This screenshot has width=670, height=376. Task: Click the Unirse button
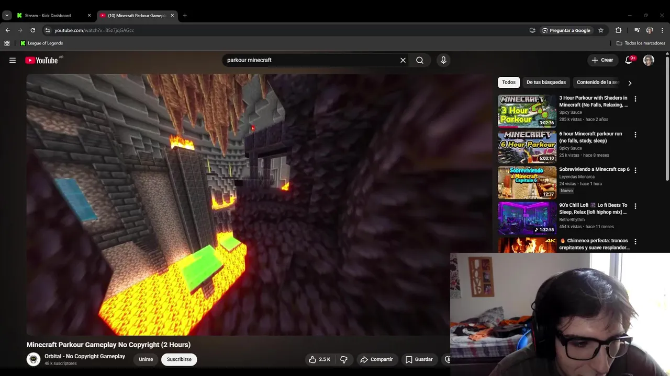pyautogui.click(x=146, y=359)
